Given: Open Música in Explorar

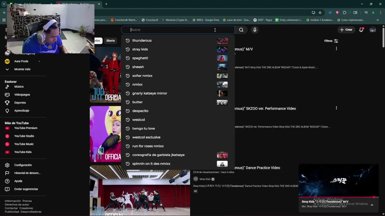Looking at the screenshot, I should click(19, 87).
